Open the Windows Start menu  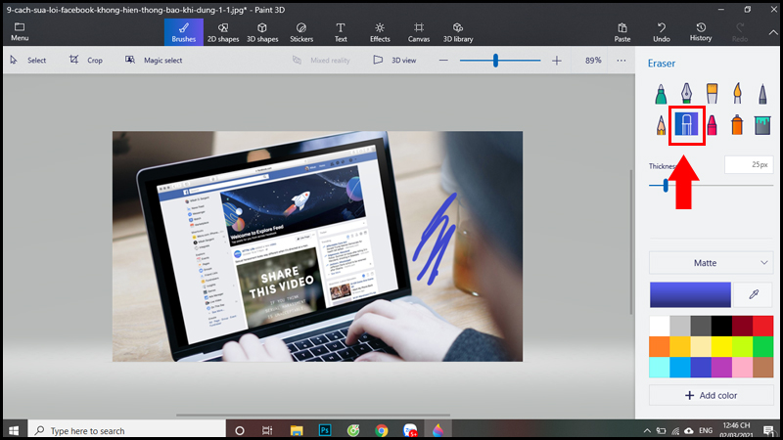tap(14, 430)
